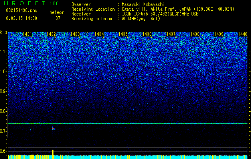Click the 1435 time marker
This screenshot has height=159, width=251.
123,34
